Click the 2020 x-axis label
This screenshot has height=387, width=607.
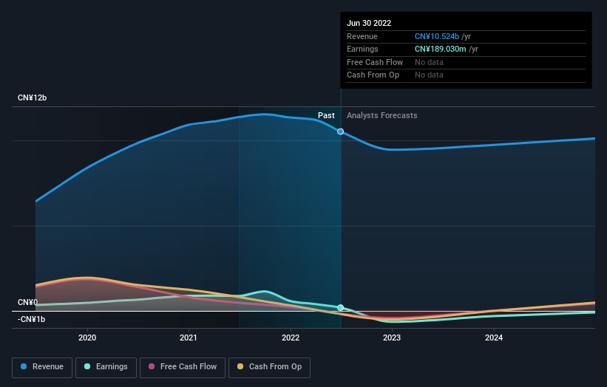pyautogui.click(x=87, y=338)
